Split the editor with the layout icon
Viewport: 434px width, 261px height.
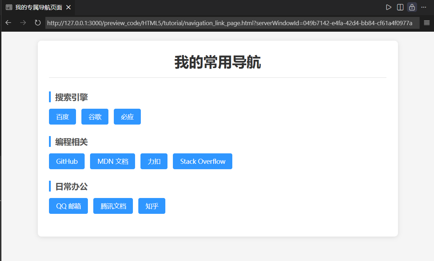coord(400,7)
